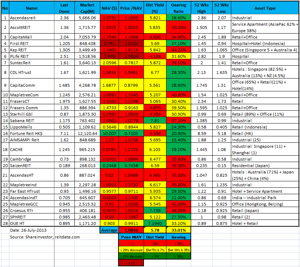Select the Sabana REIT name cell

(32, 121)
